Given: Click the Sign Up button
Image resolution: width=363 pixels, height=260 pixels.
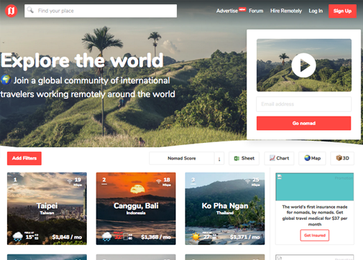Looking at the screenshot, I should [x=342, y=11].
